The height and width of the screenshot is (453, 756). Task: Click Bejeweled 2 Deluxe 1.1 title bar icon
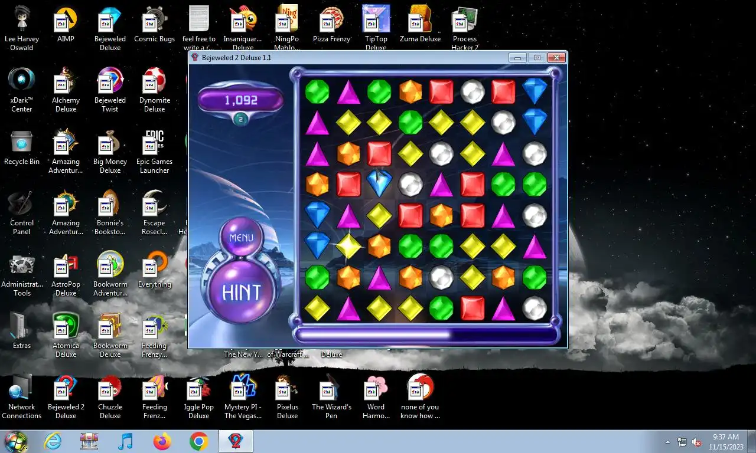click(195, 57)
